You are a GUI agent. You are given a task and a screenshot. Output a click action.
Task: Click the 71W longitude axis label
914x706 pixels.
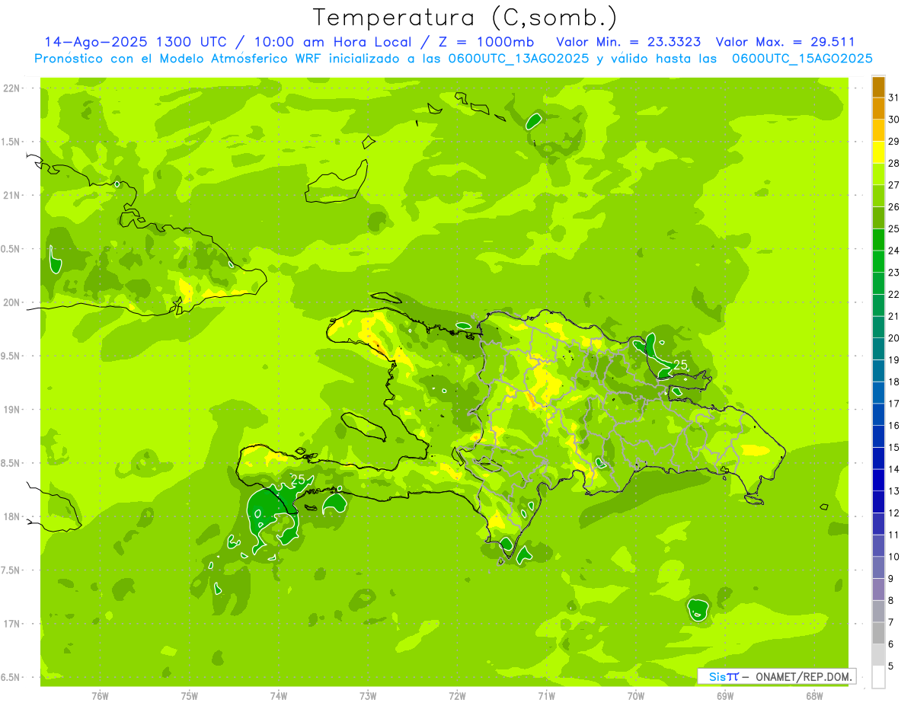(x=547, y=696)
